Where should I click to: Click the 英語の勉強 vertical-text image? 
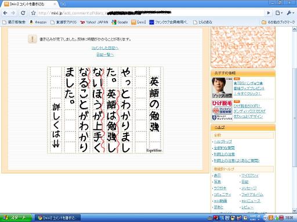click(106, 110)
